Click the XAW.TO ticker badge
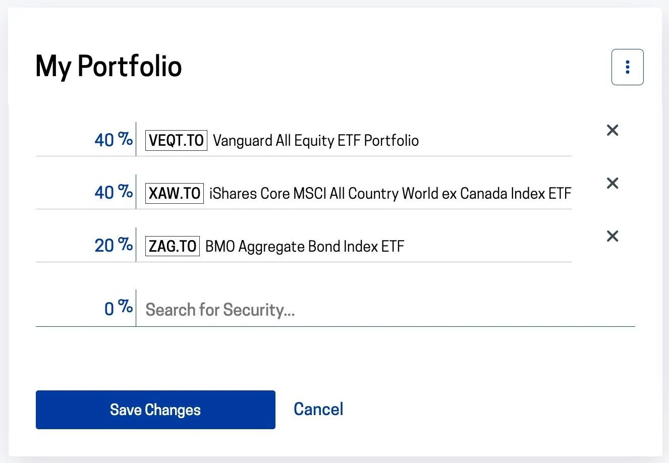 tap(175, 193)
